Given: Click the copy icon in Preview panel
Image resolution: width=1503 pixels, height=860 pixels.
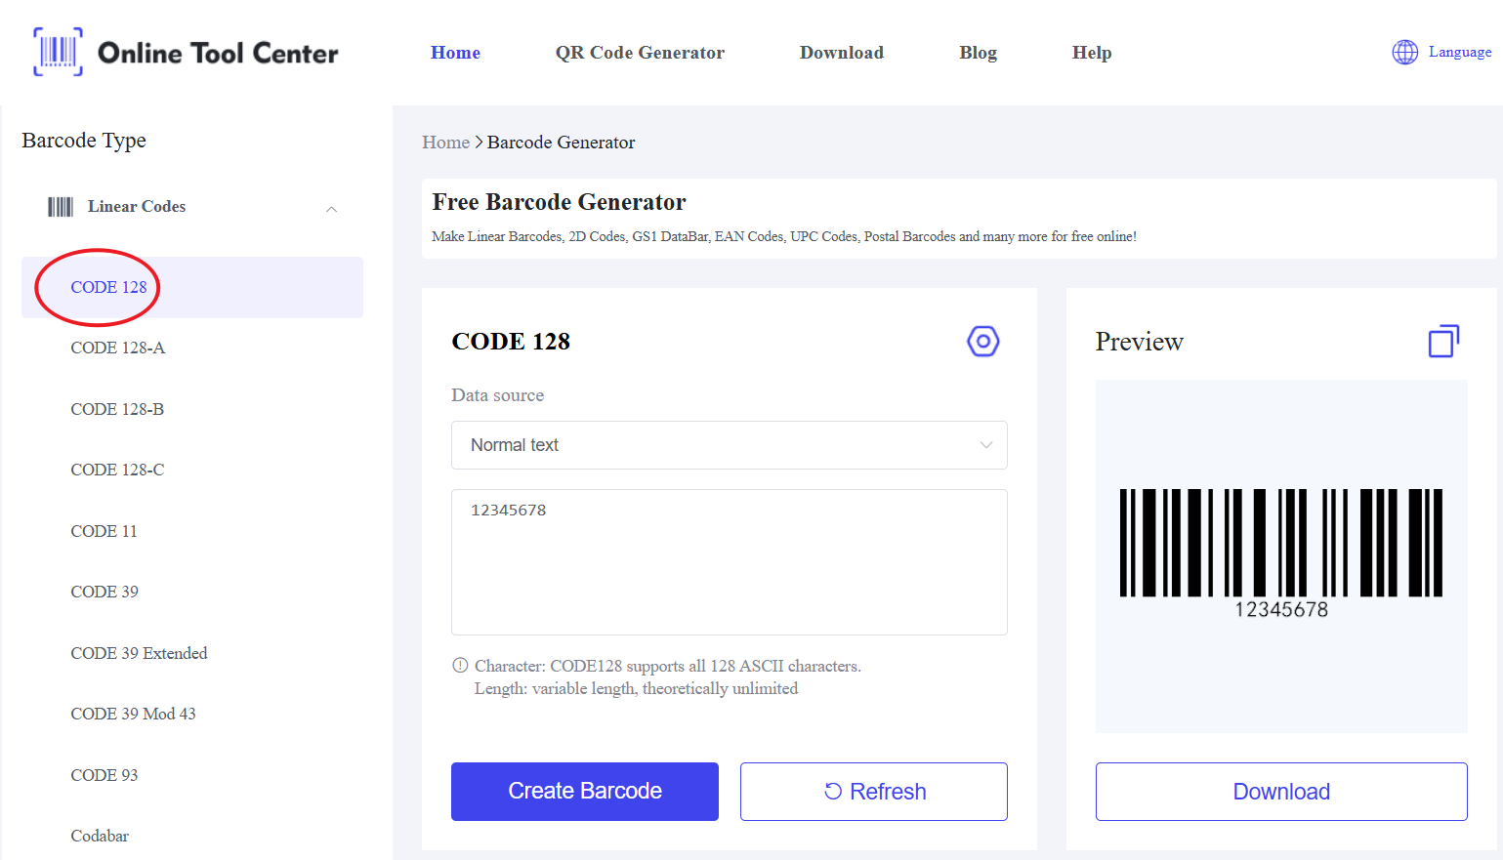Looking at the screenshot, I should [1442, 342].
